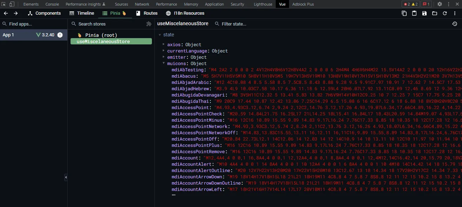Click the App 1 info badge icon

pyautogui.click(x=60, y=35)
